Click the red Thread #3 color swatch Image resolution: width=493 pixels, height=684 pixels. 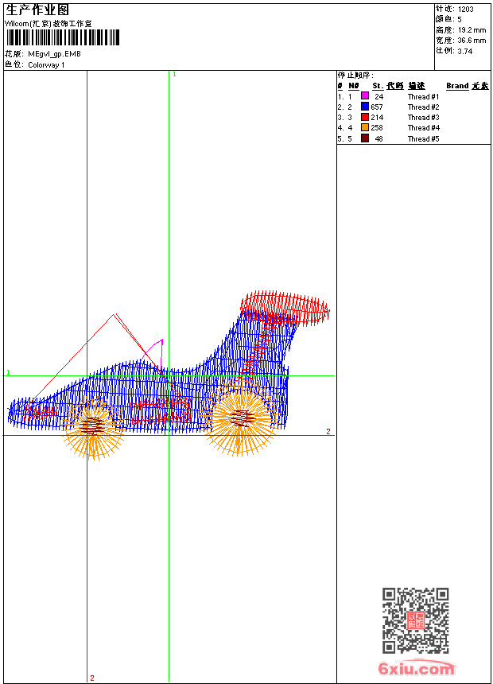pyautogui.click(x=365, y=117)
